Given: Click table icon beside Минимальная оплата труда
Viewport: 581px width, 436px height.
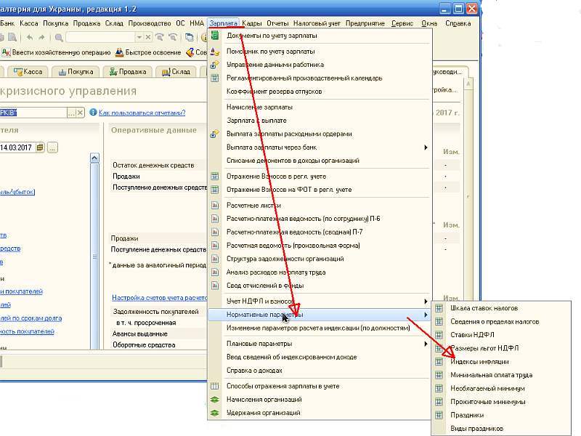Looking at the screenshot, I should pyautogui.click(x=439, y=375).
